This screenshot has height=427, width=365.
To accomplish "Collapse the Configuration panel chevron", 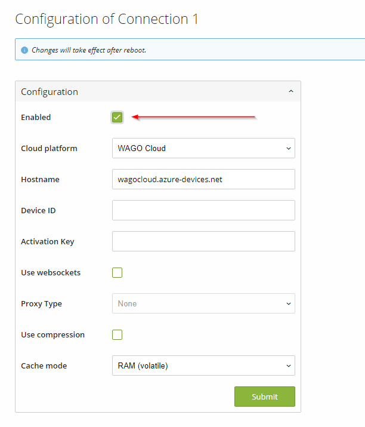I will coord(291,91).
